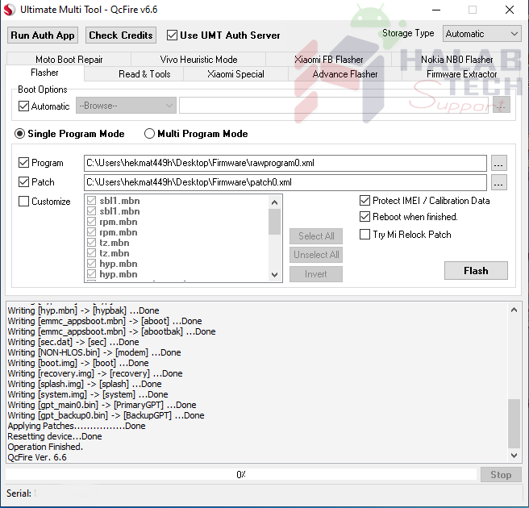The height and width of the screenshot is (508, 529).
Task: Click 'Operation Finished.' log line
Action: point(45,447)
